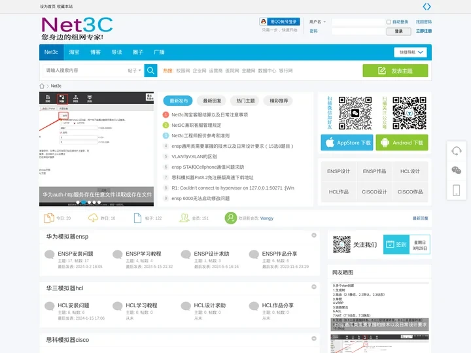The image size is (471, 353).
Task: Click the HCL安装问题 forum bubble icon
Action: pyautogui.click(x=50, y=306)
